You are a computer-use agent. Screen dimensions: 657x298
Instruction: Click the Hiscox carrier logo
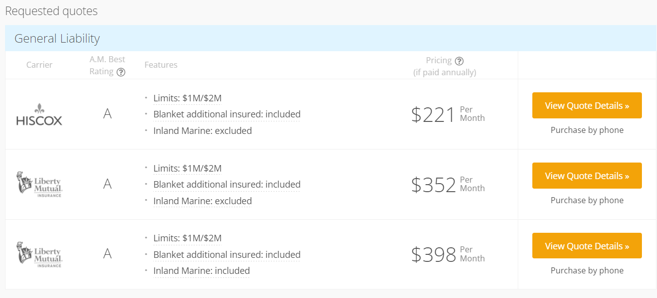(x=39, y=114)
